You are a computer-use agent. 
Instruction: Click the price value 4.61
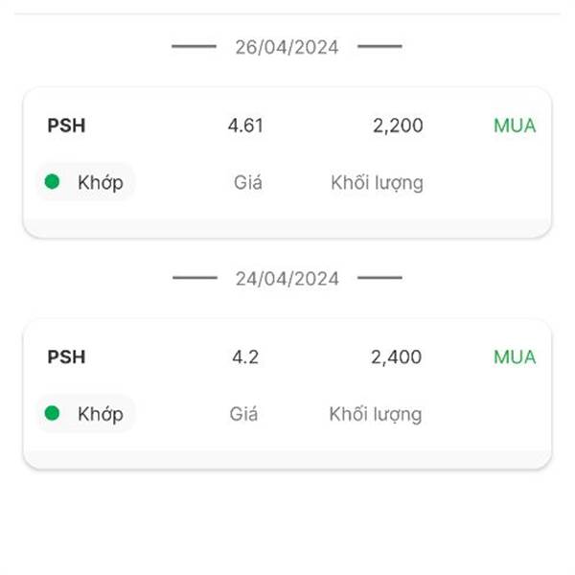(245, 126)
